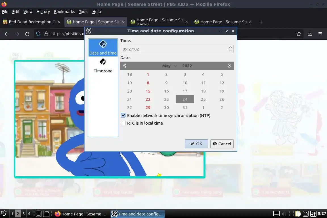Open tracking protection shield info
This screenshot has width=327, height=218.
[38, 34]
